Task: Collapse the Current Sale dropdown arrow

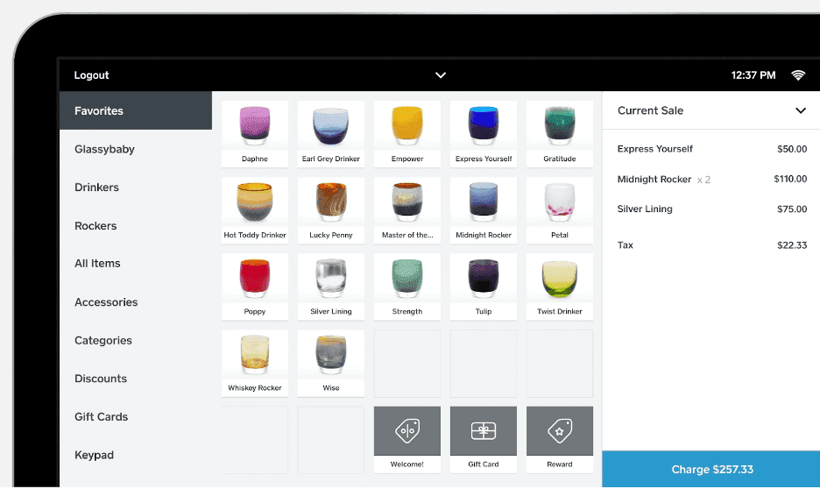Action: 801,110
